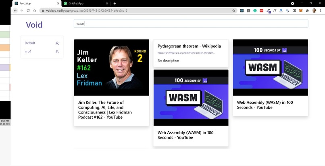Open the font finder f? extension
Viewport: 325px width, 166px height.
[275, 11]
